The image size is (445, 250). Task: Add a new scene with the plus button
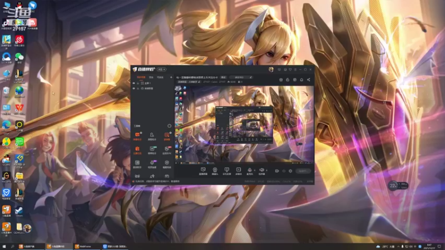coord(171,77)
